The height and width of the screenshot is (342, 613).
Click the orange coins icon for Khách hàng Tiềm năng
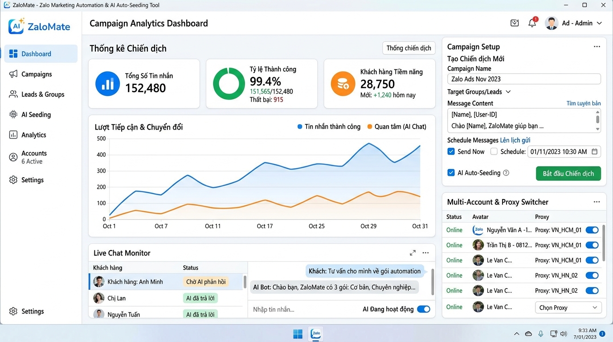tap(343, 84)
